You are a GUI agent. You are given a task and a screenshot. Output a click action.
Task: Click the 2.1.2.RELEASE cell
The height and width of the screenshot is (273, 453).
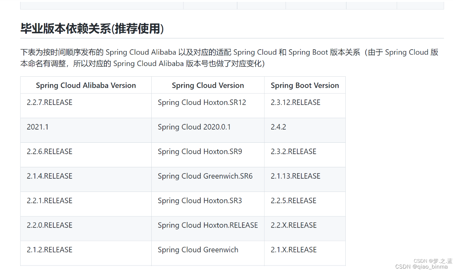(x=86, y=253)
